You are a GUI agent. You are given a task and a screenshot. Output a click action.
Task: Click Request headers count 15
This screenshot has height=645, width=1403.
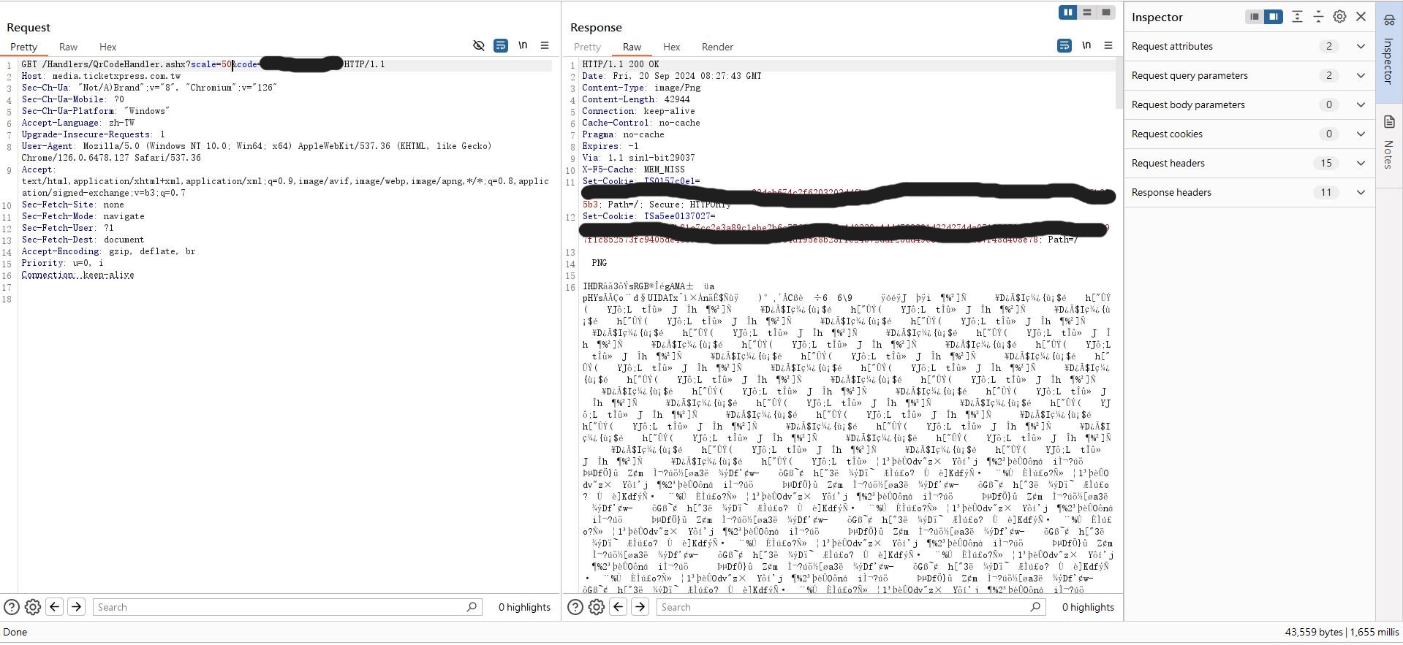(1326, 163)
